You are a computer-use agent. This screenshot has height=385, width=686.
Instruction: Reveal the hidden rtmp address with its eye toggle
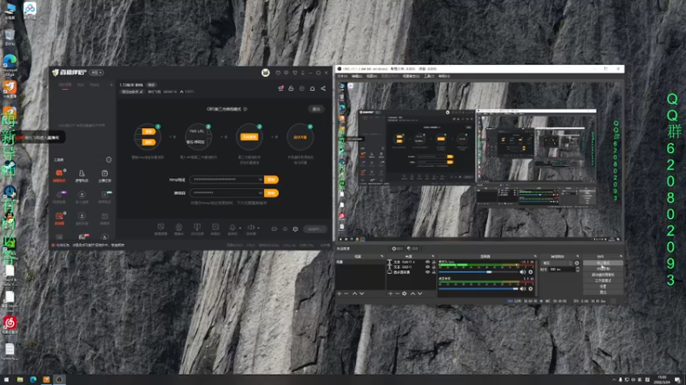tap(261, 180)
